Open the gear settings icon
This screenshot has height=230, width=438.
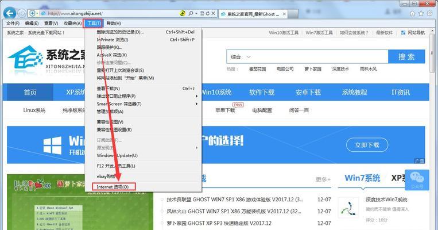pyautogui.click(x=429, y=13)
